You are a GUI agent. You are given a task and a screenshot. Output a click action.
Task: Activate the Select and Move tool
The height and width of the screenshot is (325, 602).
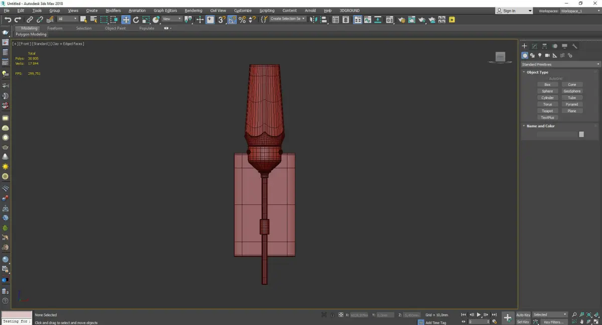[125, 20]
